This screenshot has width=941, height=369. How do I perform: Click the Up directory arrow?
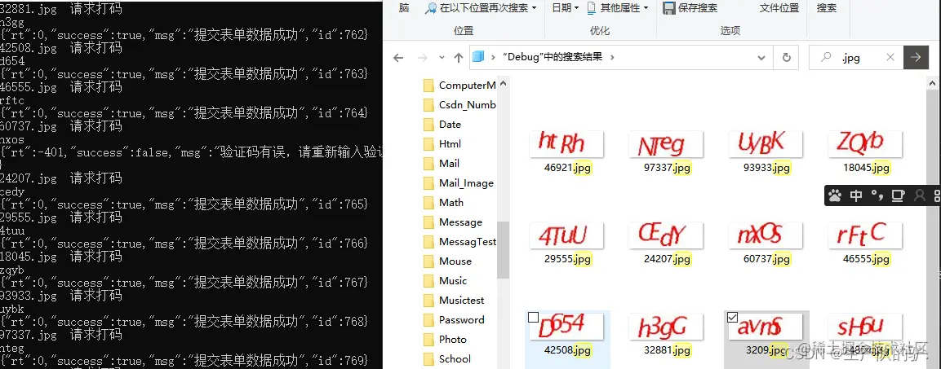pos(459,58)
